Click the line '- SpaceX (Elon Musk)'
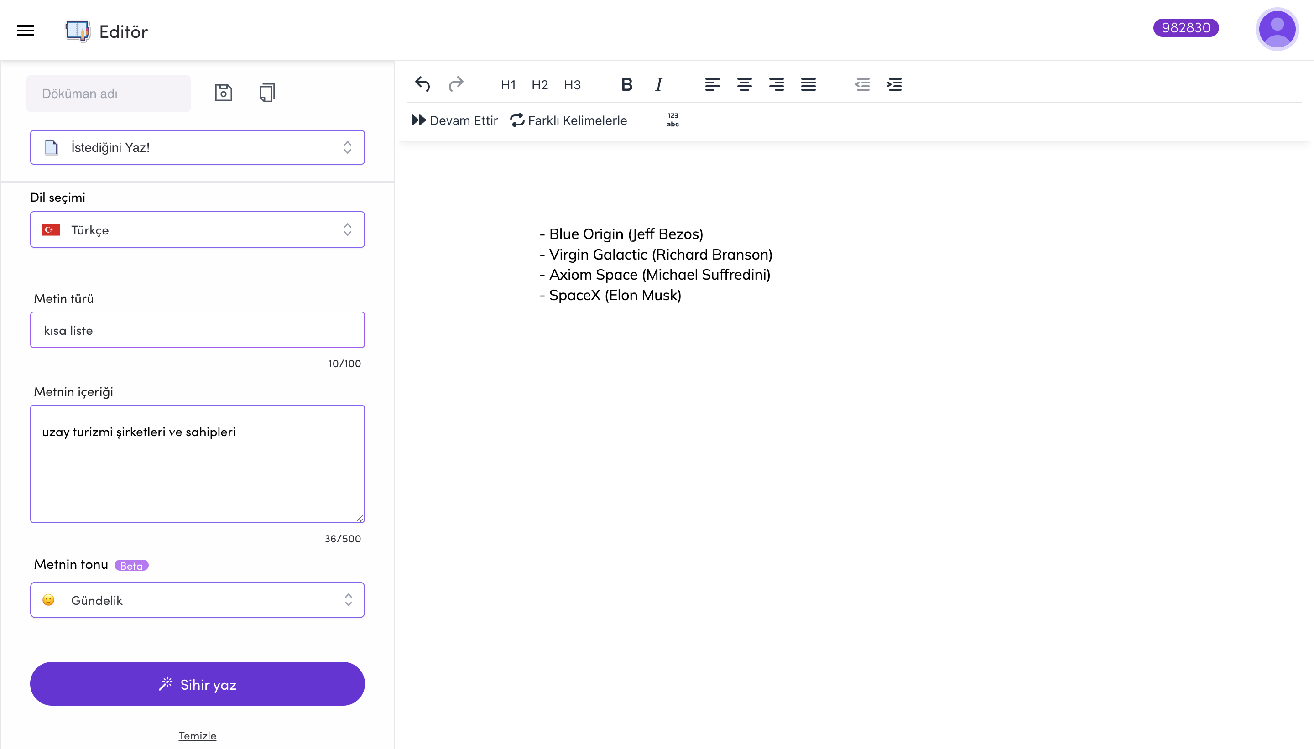 pyautogui.click(x=610, y=295)
